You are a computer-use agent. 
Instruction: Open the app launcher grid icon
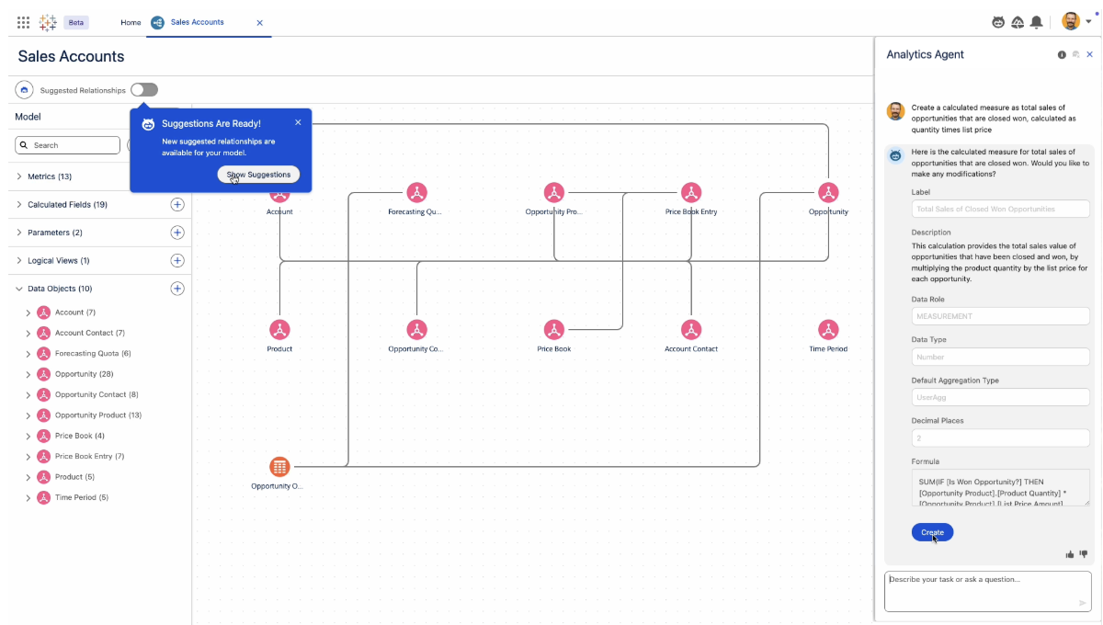tap(23, 22)
